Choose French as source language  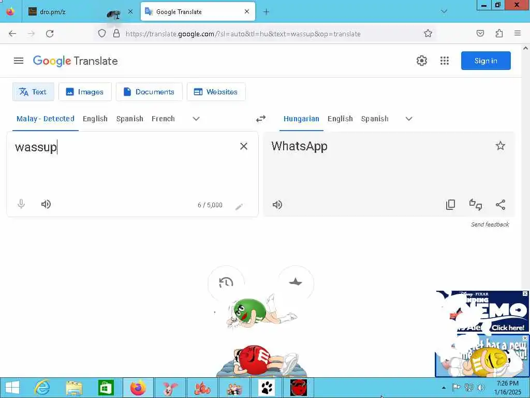coord(163,119)
